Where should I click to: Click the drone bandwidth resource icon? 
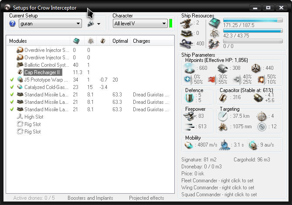(214, 44)
